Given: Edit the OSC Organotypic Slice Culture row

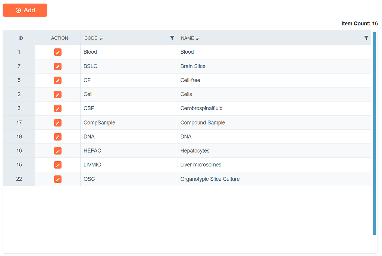Looking at the screenshot, I should (57, 179).
